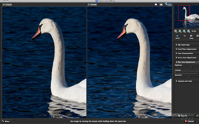The image size is (199, 124).
Task: Click the Snap snapshot icon
Action: [x=191, y=36]
